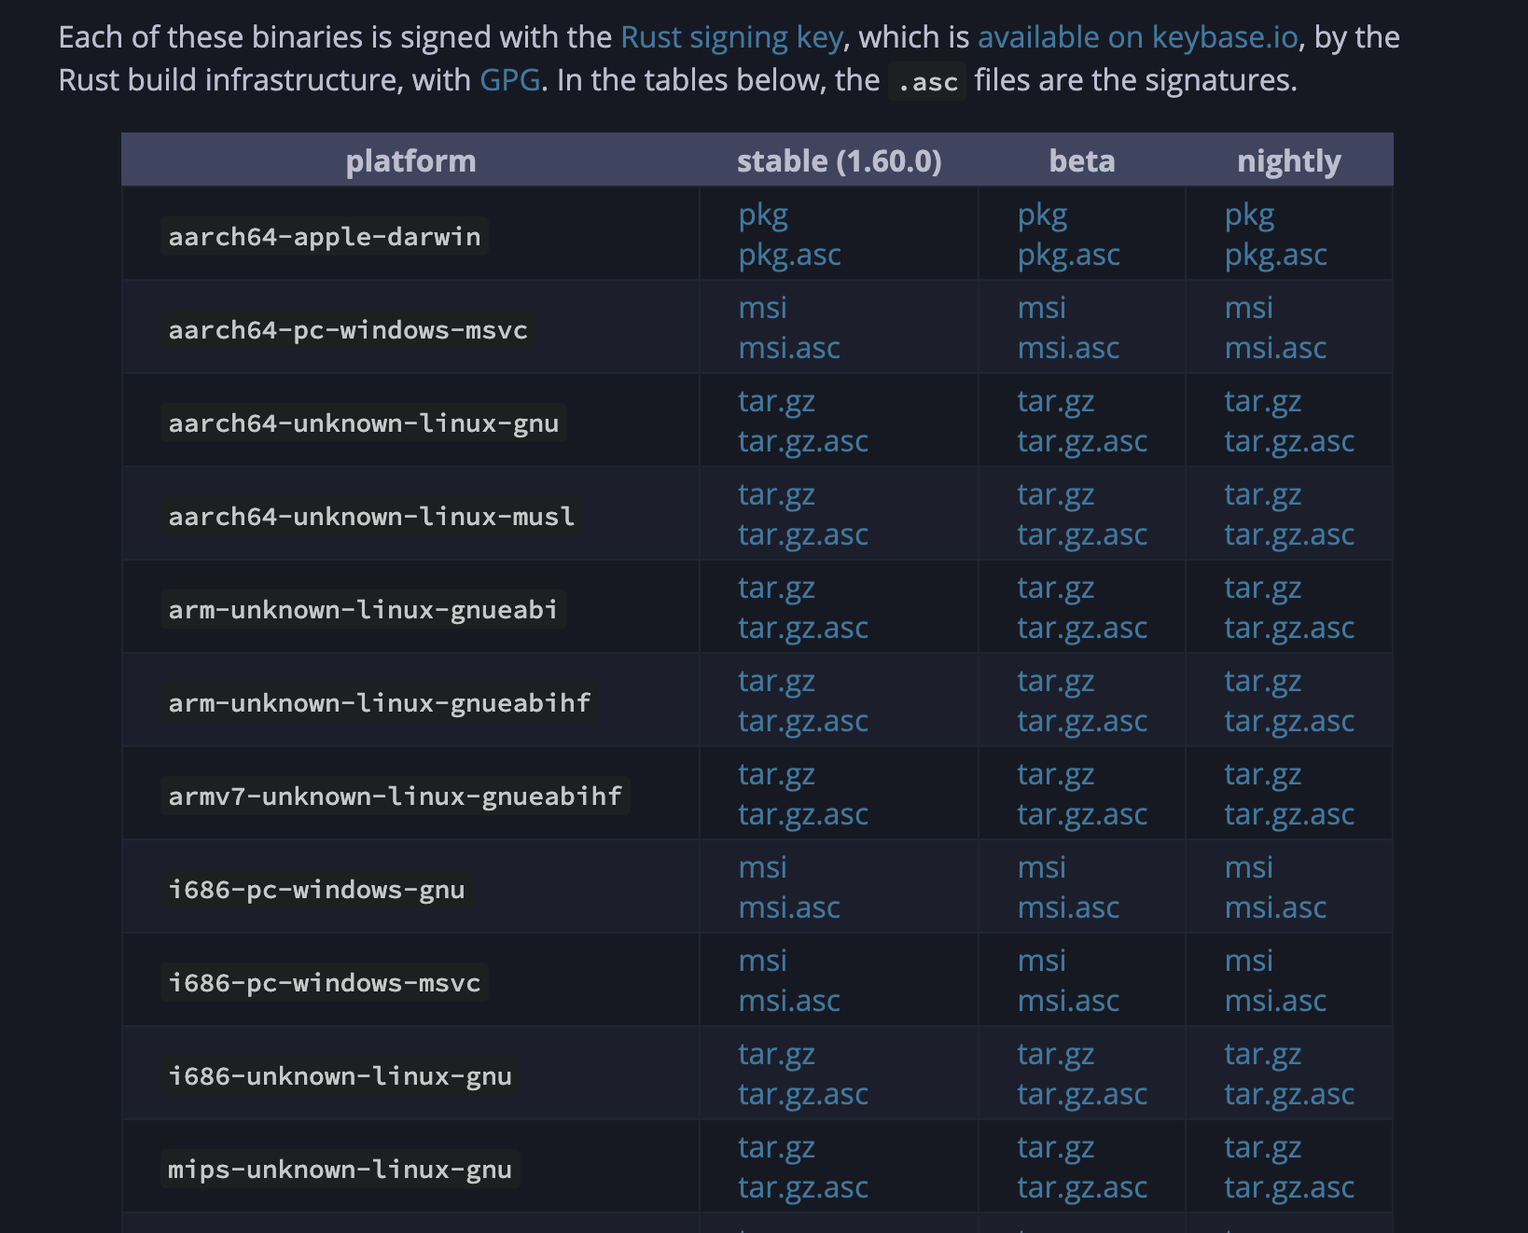This screenshot has height=1233, width=1528.
Task: Download beta msi for aarch64-pc-windows-msvc
Action: coord(1041,308)
